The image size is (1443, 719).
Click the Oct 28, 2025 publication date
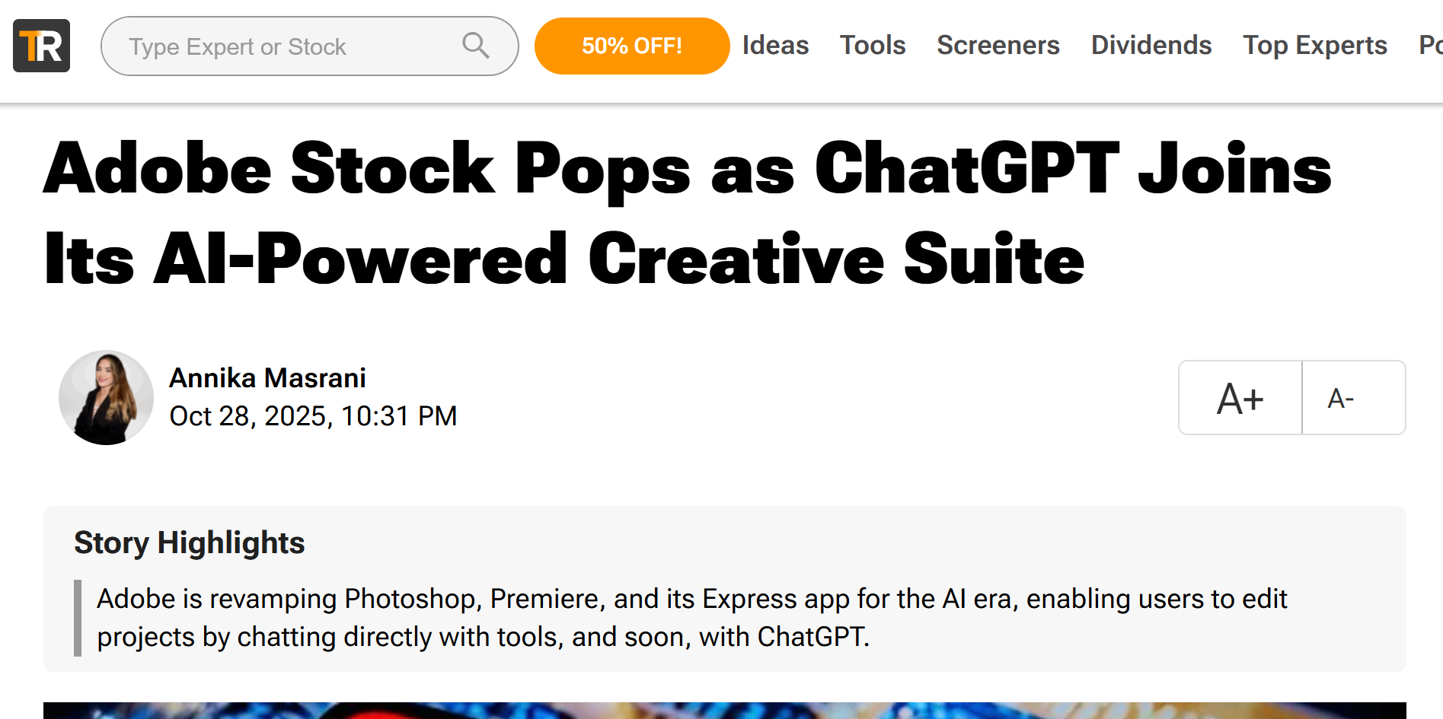313,416
